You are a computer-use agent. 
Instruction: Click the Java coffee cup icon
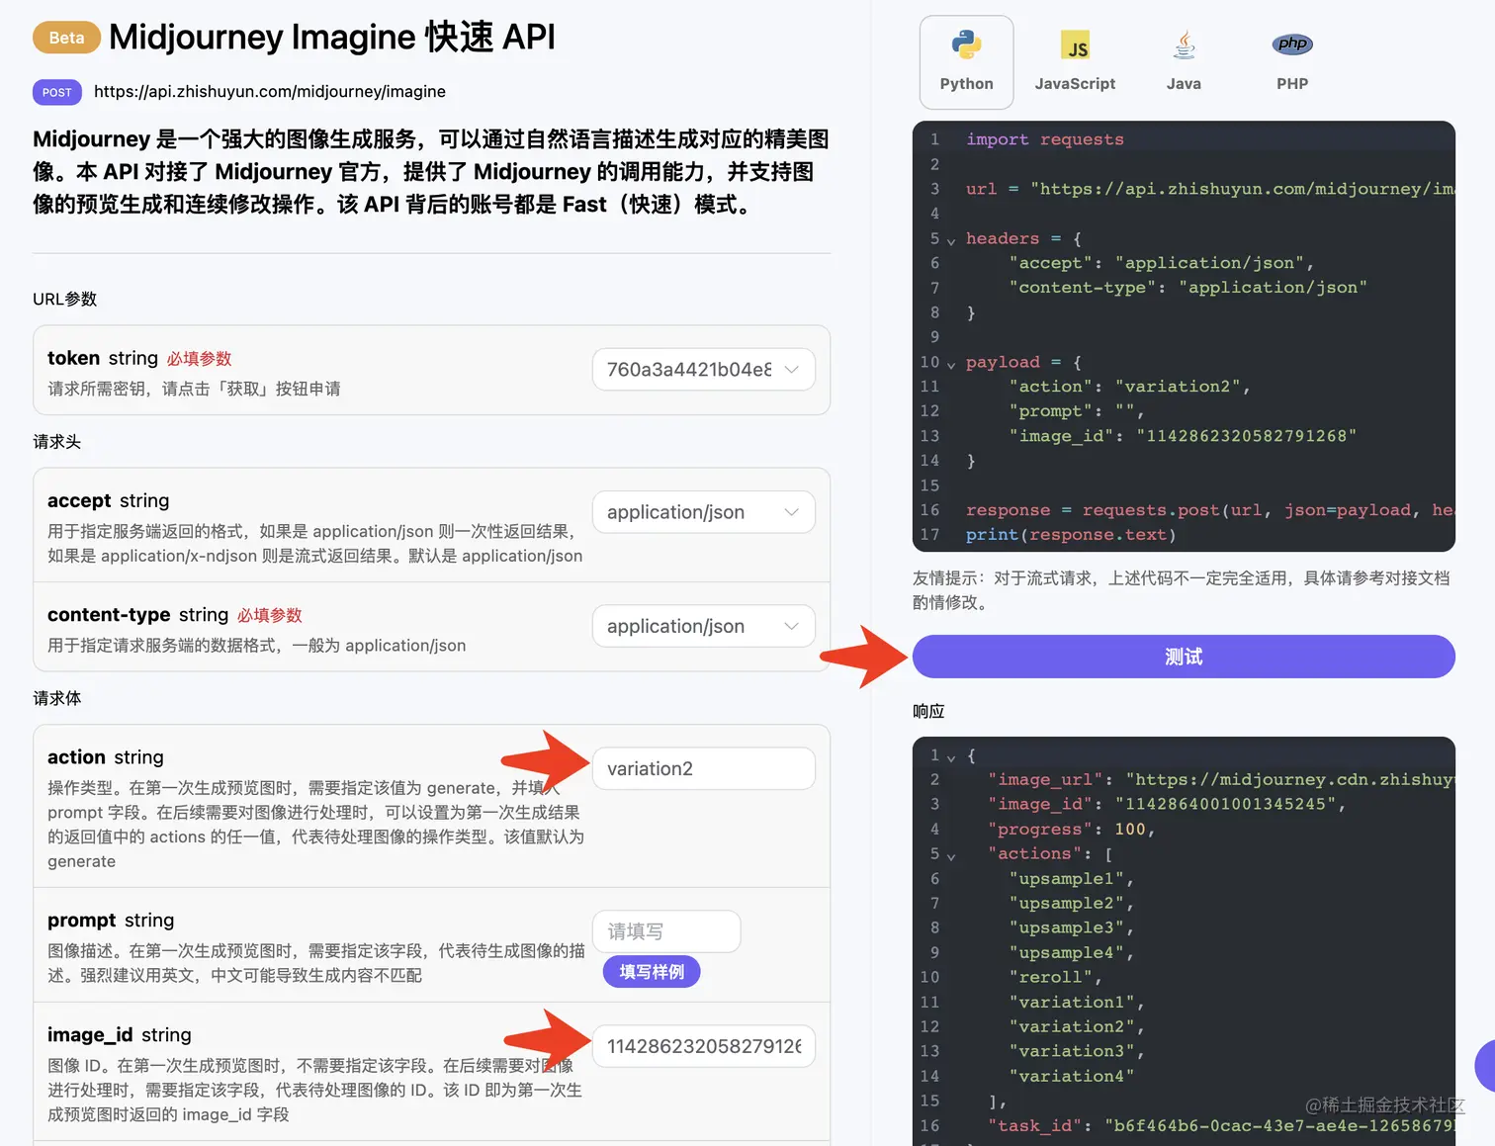click(1184, 44)
